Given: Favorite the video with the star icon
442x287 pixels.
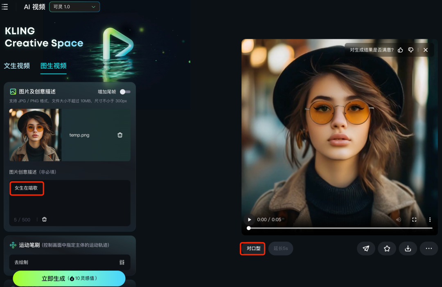Looking at the screenshot, I should [387, 249].
